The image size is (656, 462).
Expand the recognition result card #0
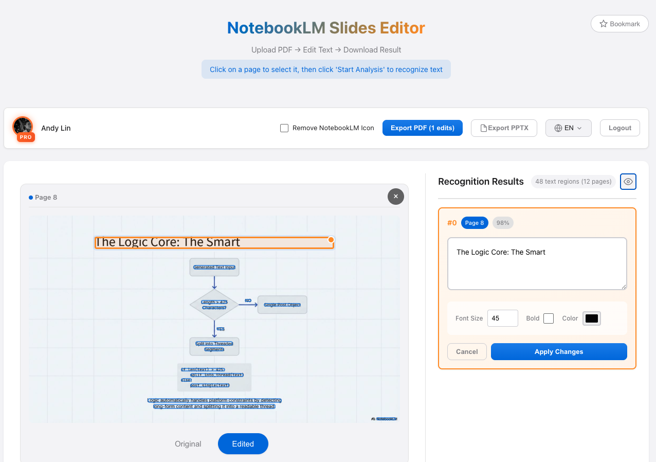tap(451, 222)
